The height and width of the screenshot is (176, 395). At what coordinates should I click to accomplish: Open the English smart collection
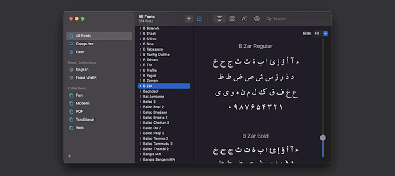99,70
